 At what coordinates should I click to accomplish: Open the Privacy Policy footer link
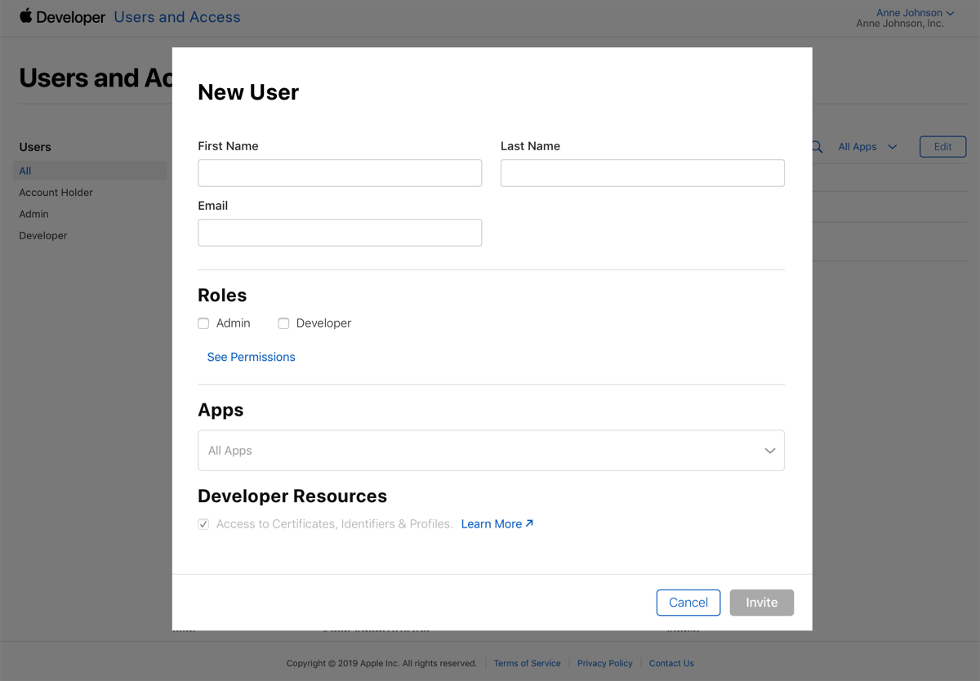pos(604,663)
